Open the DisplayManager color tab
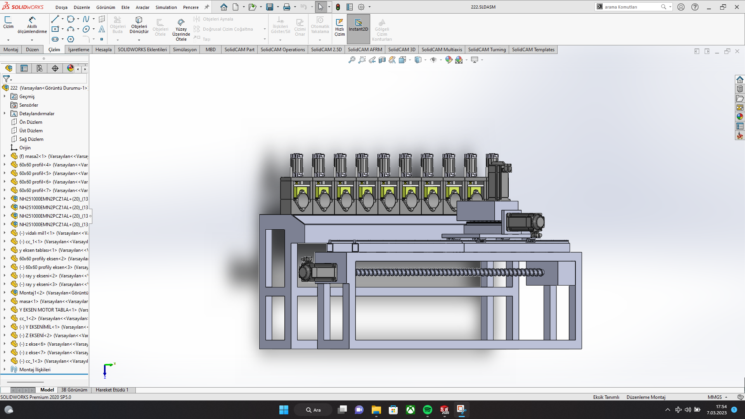This screenshot has width=745, height=419. [x=70, y=68]
